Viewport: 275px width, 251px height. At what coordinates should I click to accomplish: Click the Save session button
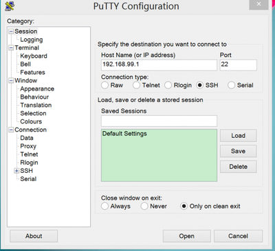[239, 151]
